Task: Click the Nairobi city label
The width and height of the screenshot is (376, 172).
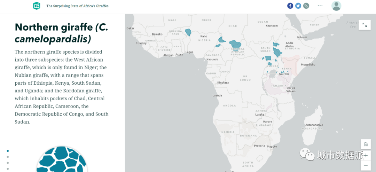Action: (284, 74)
